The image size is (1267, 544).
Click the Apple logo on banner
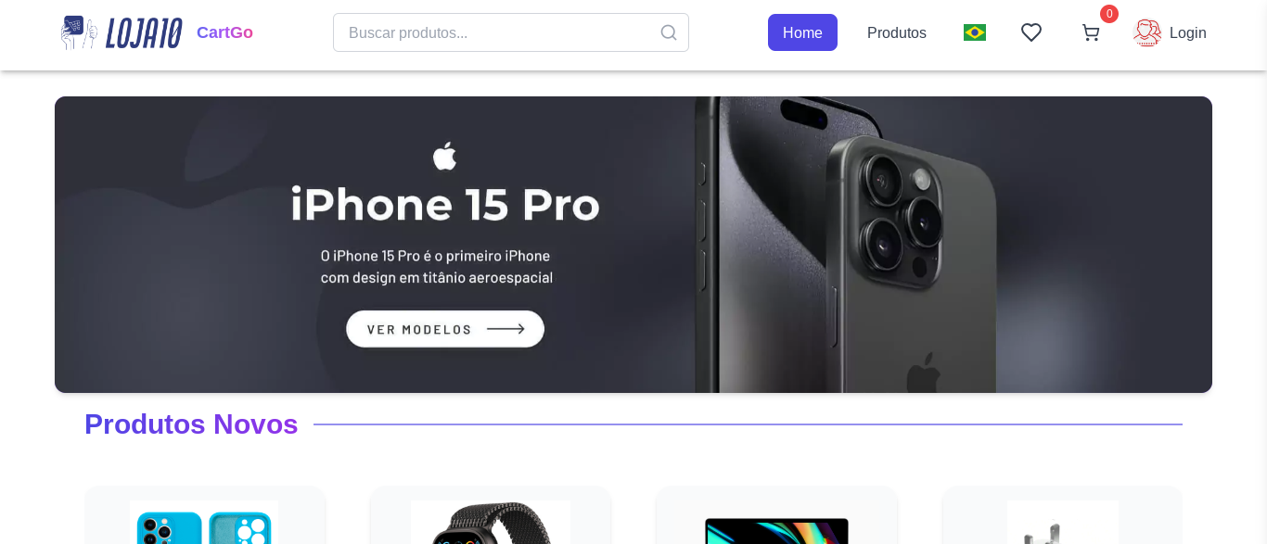click(445, 156)
